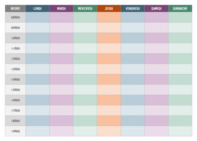Select the orange JEUDI header
Viewport: 197px width, 141px height.
(x=109, y=9)
